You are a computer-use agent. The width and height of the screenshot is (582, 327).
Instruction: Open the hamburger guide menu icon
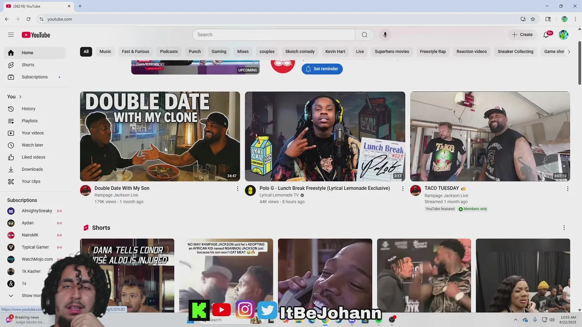tap(11, 35)
